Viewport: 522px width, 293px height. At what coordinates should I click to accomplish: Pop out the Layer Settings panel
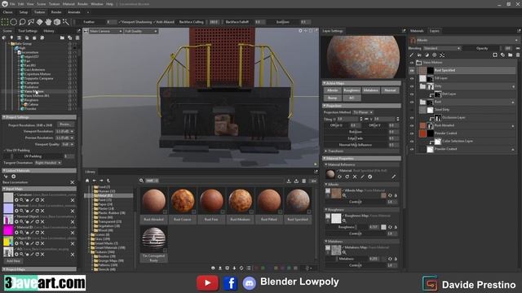click(x=404, y=31)
